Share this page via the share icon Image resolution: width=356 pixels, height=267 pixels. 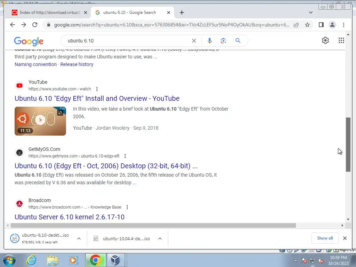click(296, 25)
